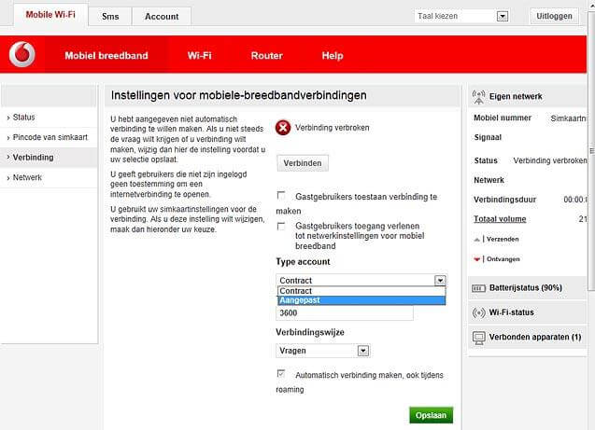
Task: Click the Vodafone logo icon
Action: click(x=22, y=54)
